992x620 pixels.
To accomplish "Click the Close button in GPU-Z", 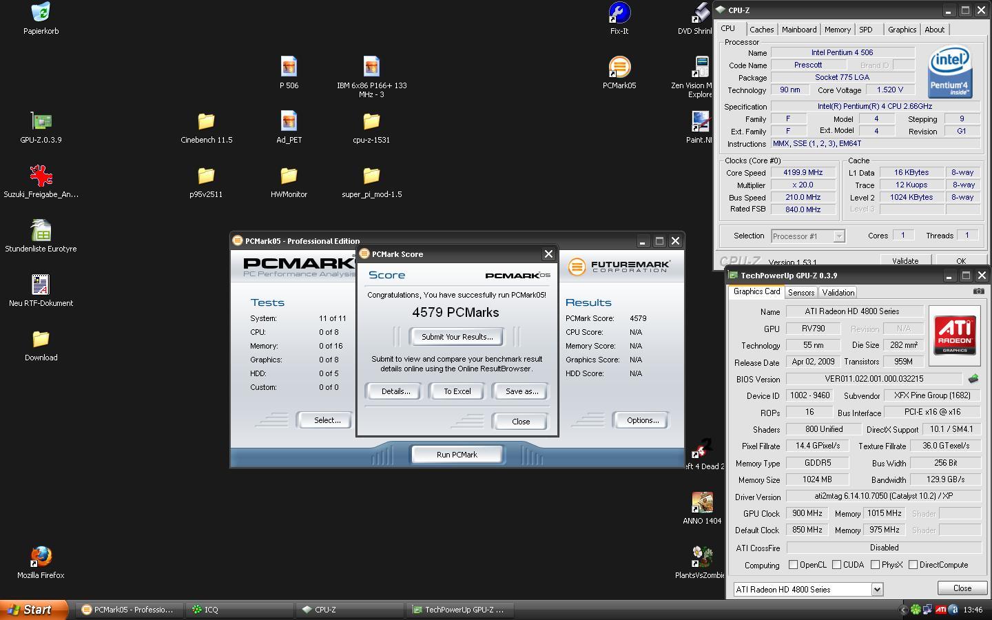I will pyautogui.click(x=962, y=588).
